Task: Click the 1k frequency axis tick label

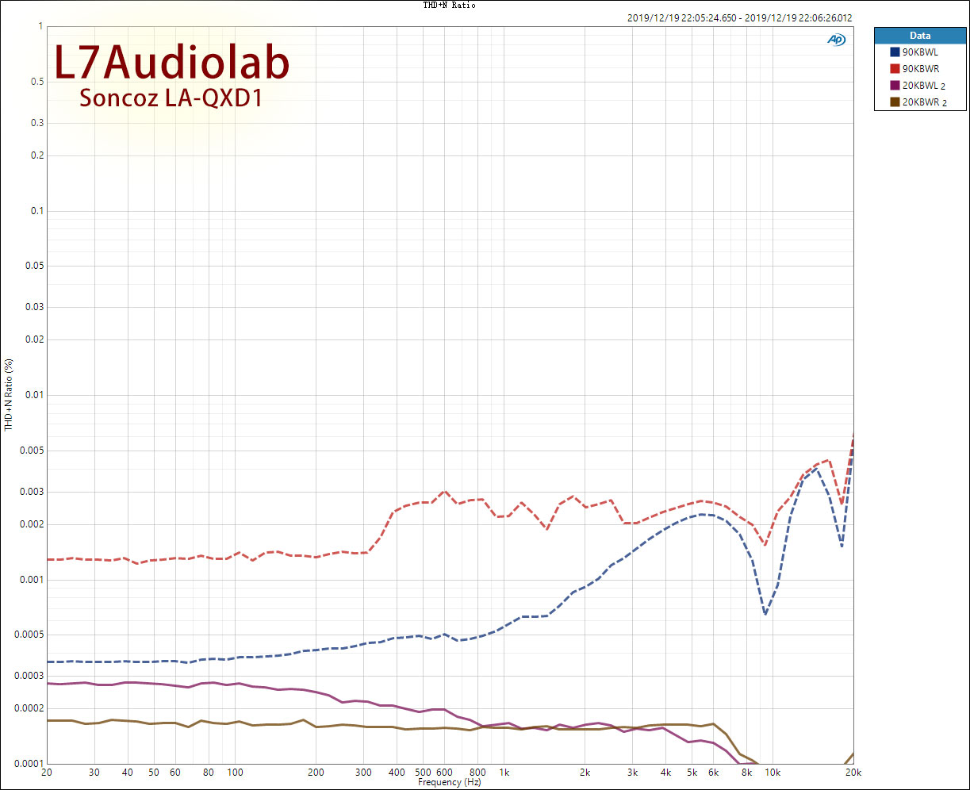Action: [x=504, y=773]
